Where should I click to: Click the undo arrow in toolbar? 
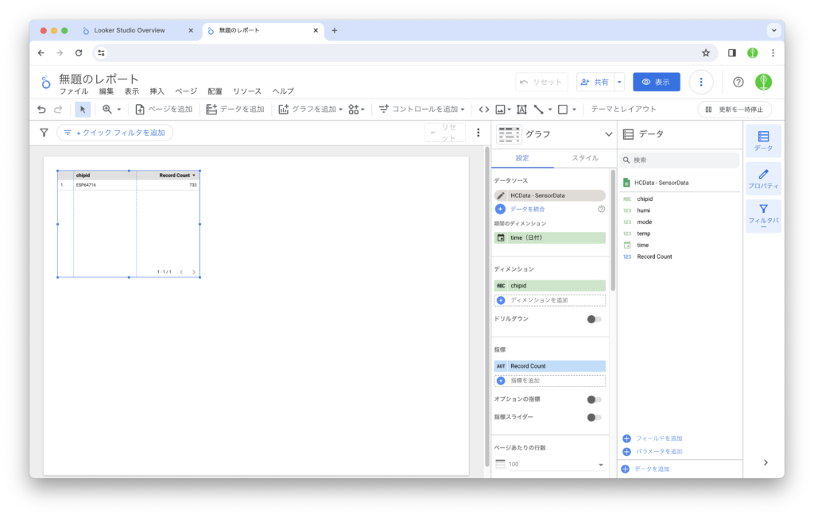click(x=42, y=110)
